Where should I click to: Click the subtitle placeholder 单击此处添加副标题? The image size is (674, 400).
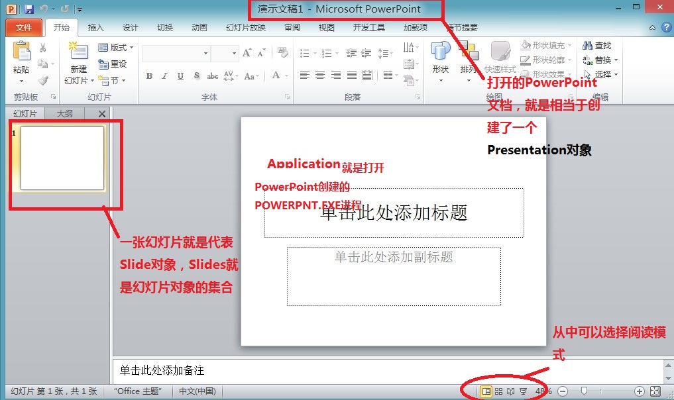click(394, 276)
